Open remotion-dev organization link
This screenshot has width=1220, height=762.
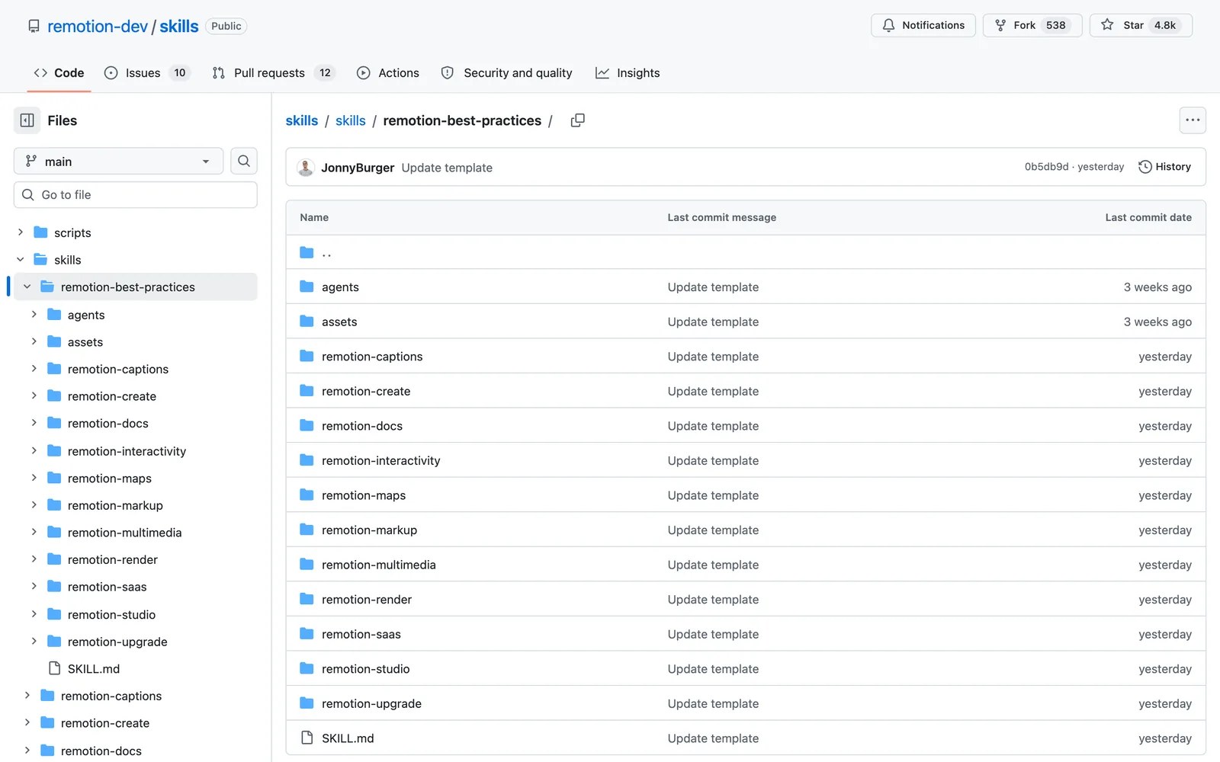(x=98, y=26)
